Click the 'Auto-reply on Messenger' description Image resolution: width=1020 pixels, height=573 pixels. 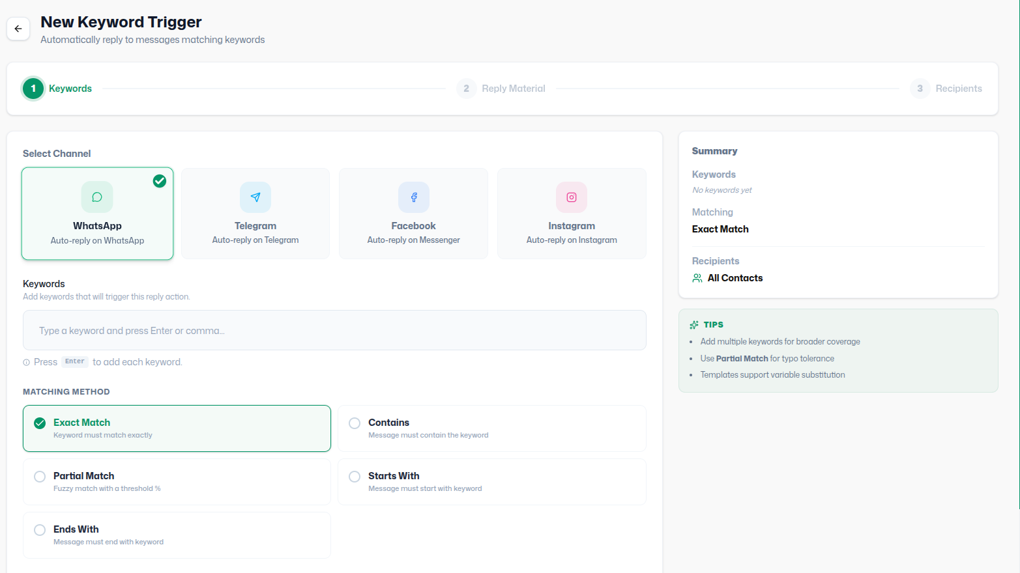414,240
